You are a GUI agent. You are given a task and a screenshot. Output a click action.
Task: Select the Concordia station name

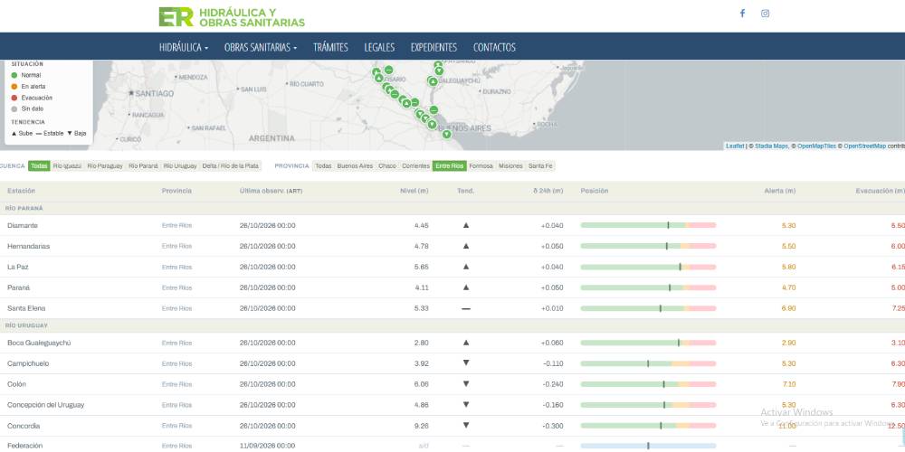point(24,426)
